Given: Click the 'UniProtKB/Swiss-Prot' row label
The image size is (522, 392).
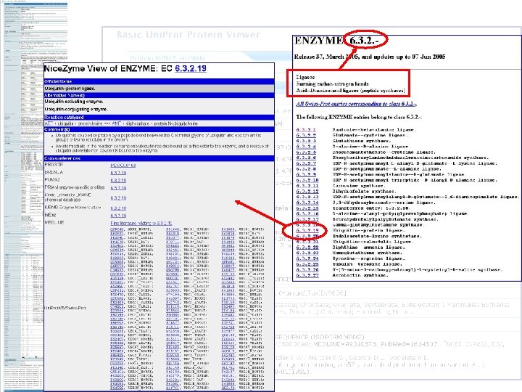Looking at the screenshot, I should click(65, 308).
